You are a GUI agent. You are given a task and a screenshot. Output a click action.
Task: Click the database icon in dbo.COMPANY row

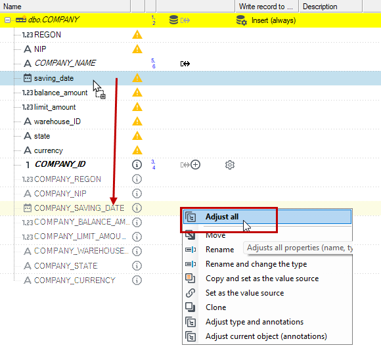click(173, 20)
